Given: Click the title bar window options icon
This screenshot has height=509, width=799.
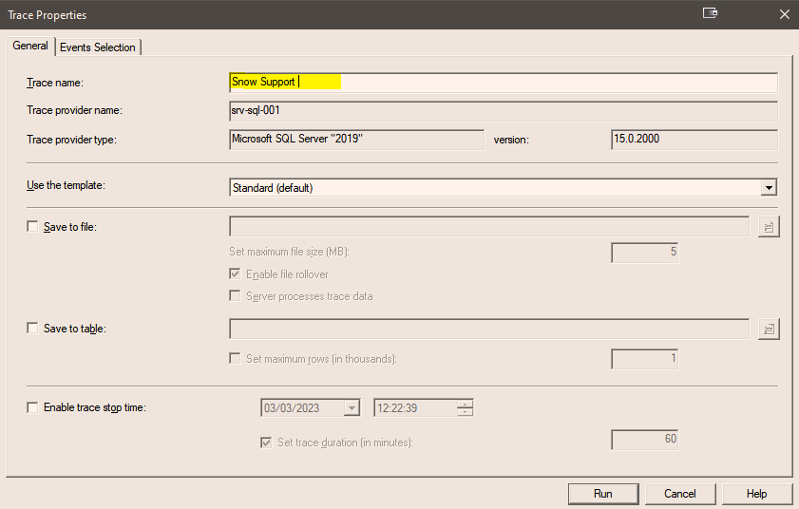Looking at the screenshot, I should pyautogui.click(x=710, y=13).
